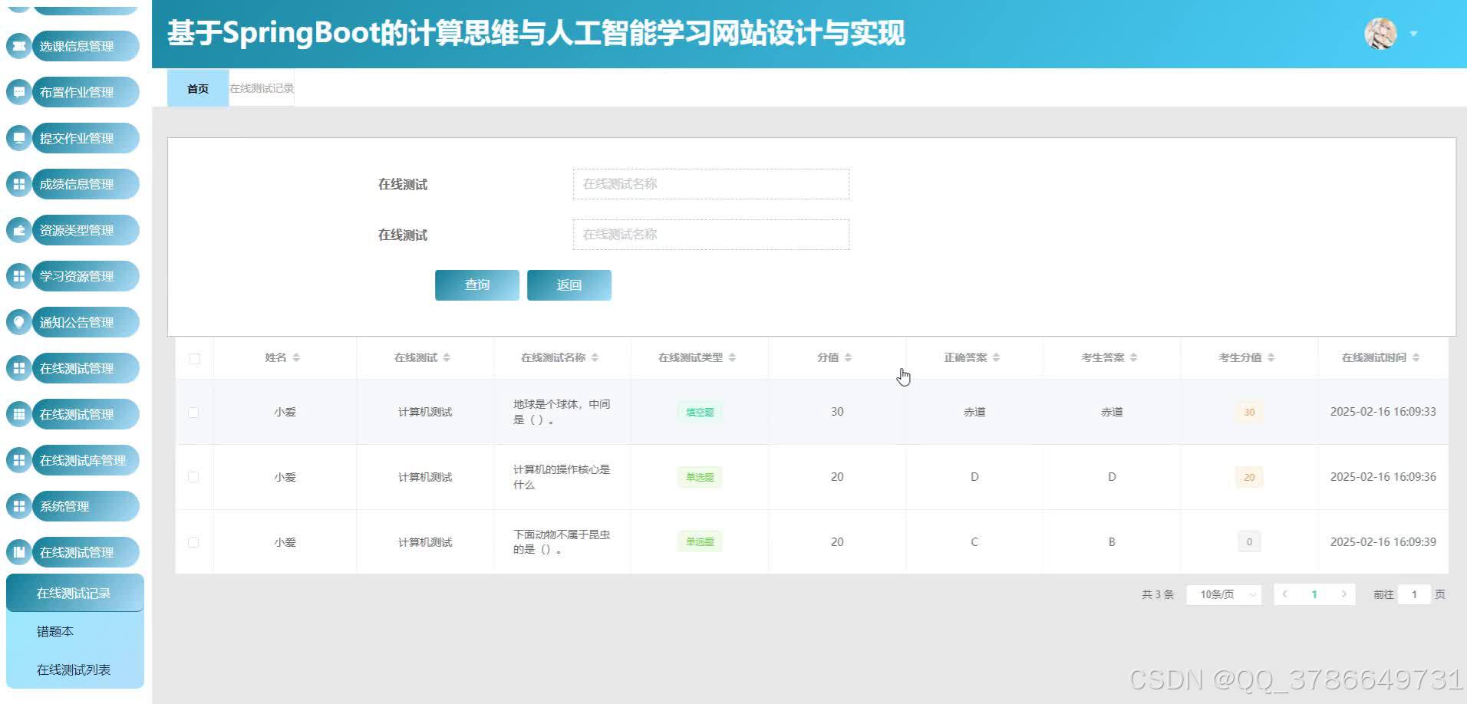Screen dimensions: 1467x704
Task: Click sort arrows on the 在线测试 column header
Action: [447, 357]
